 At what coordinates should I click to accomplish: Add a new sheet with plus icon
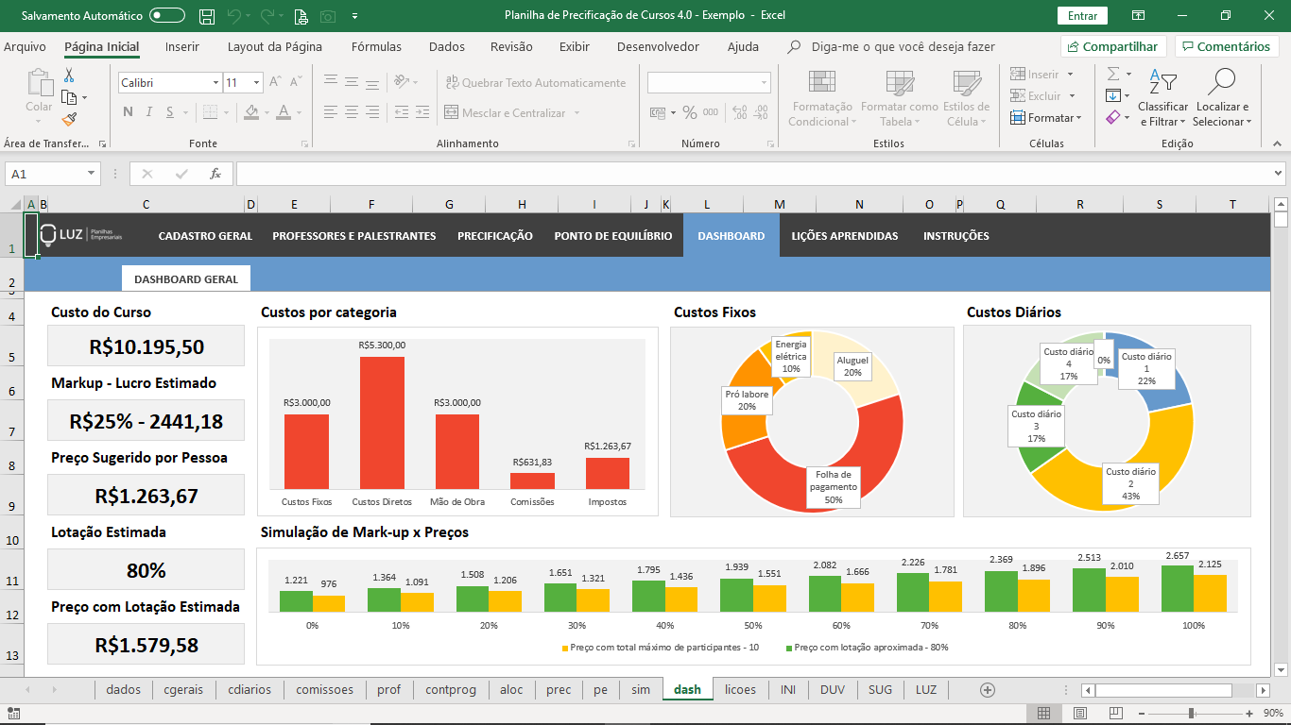988,690
